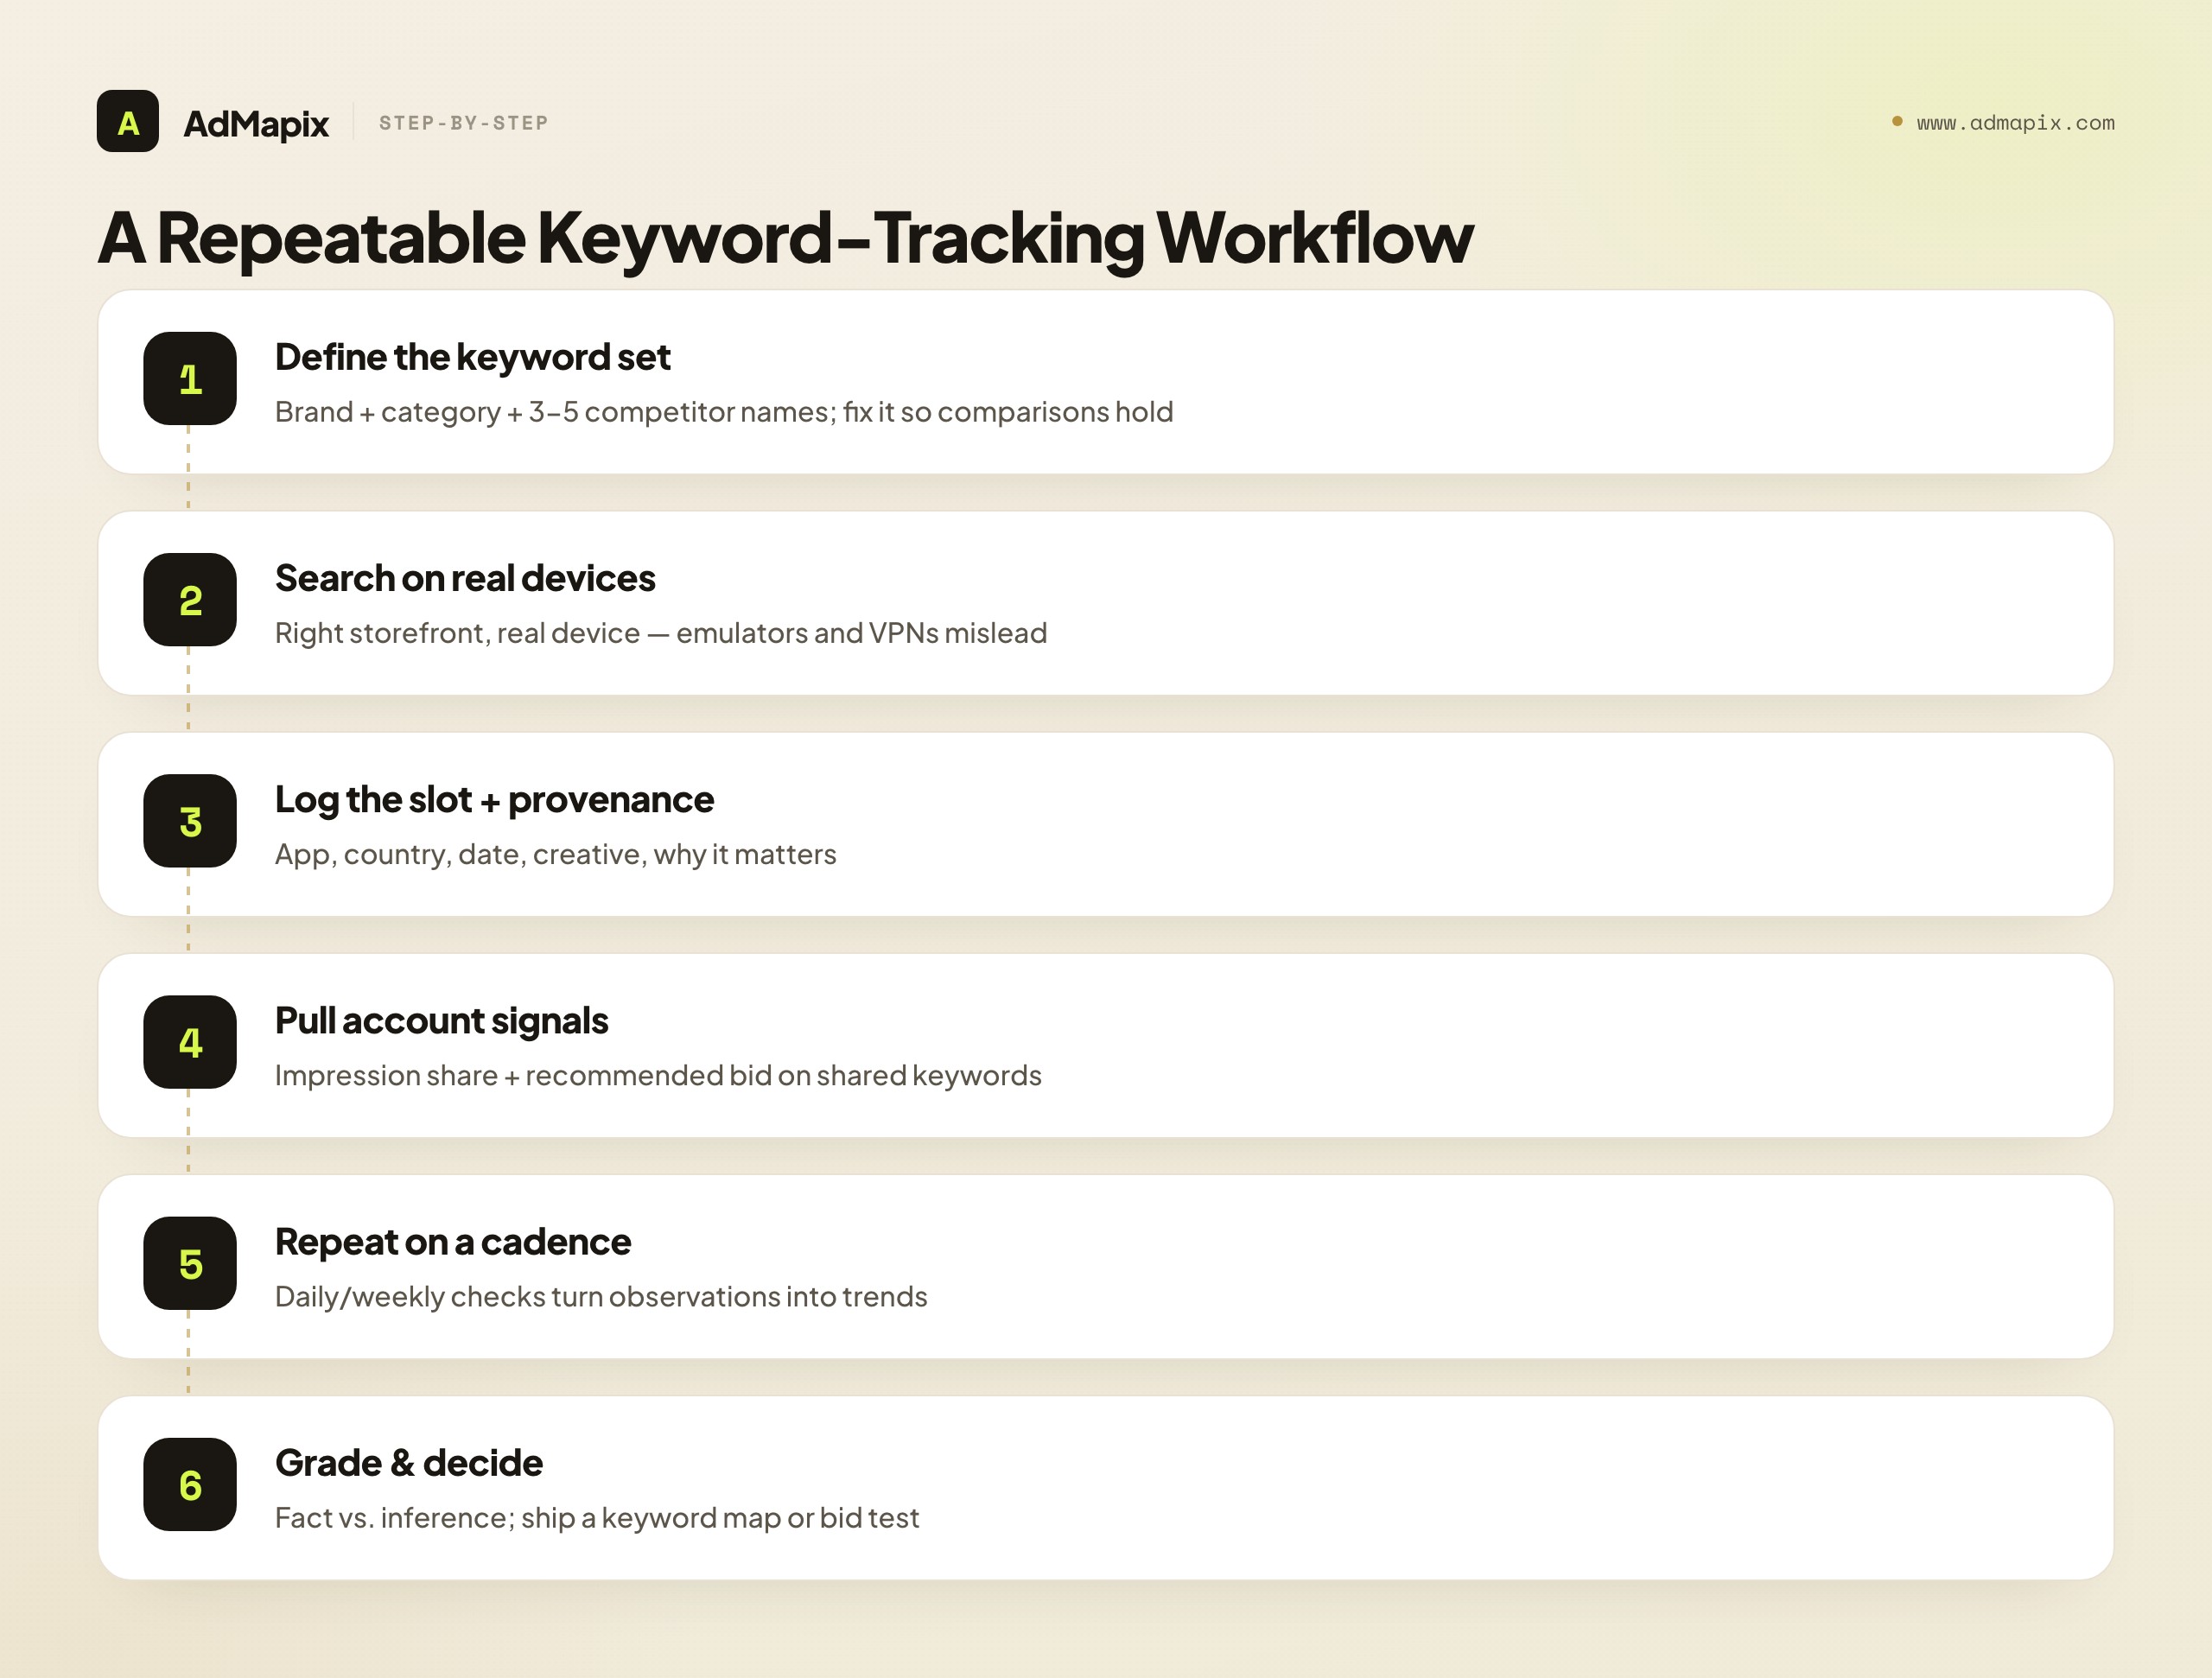
Task: Click the step 5 number badge
Action: (x=190, y=1263)
